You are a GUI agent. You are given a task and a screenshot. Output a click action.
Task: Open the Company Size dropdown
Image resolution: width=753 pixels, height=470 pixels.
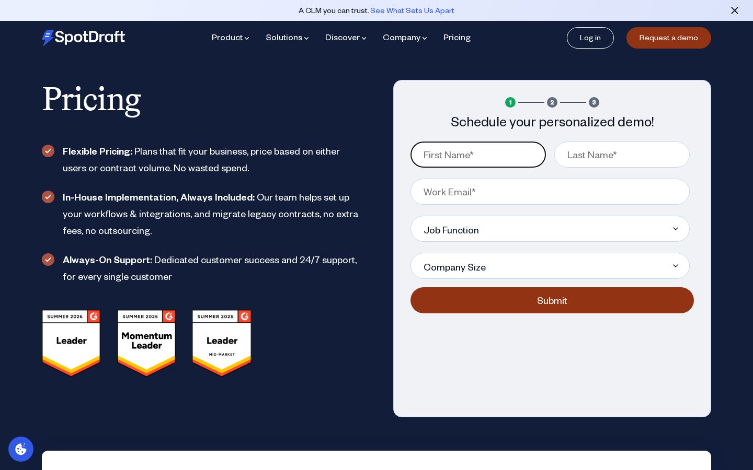tap(550, 266)
